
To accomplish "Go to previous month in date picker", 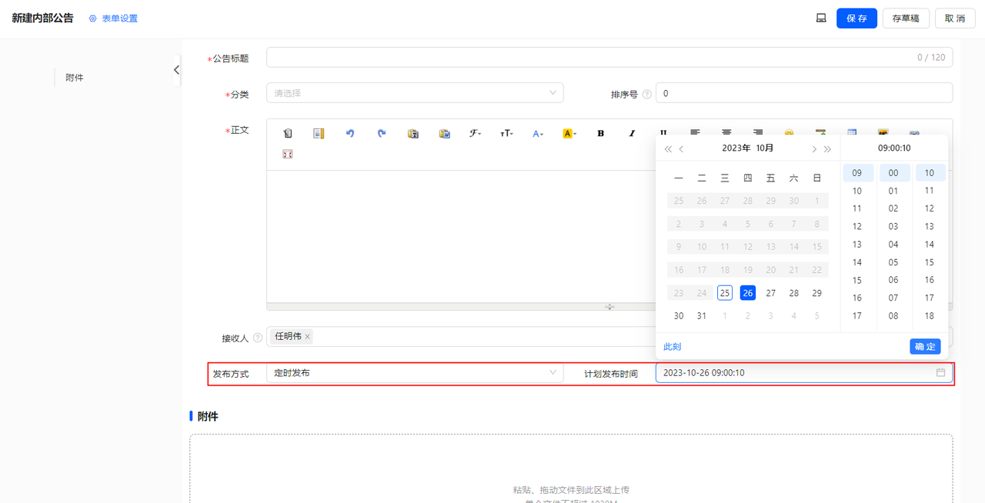I will [682, 148].
